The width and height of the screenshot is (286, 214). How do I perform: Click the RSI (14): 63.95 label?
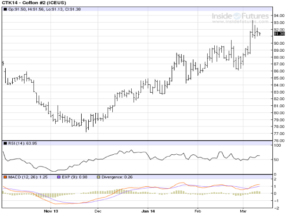pyautogui.click(x=23, y=143)
